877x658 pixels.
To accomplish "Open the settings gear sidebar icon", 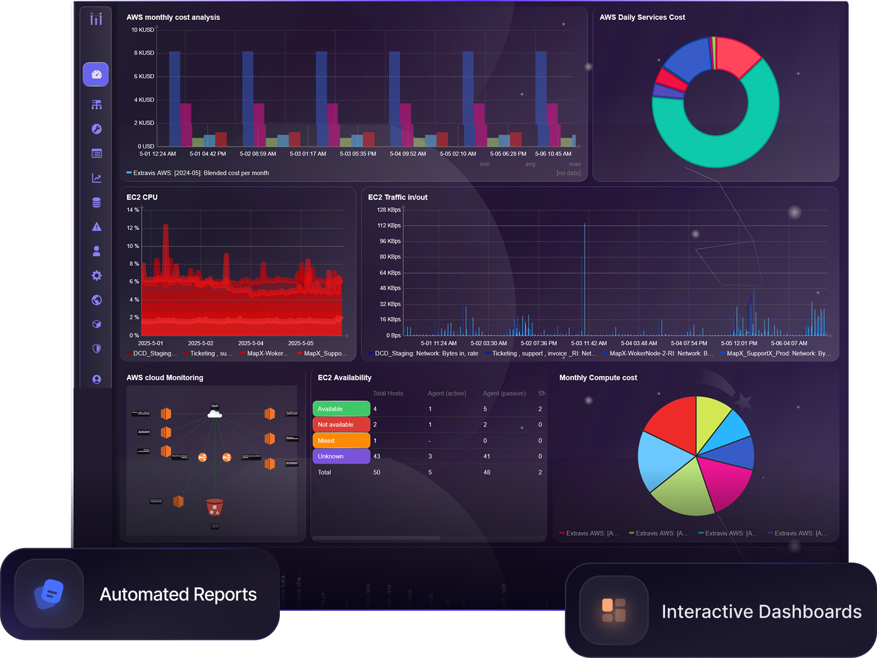I will click(x=97, y=275).
